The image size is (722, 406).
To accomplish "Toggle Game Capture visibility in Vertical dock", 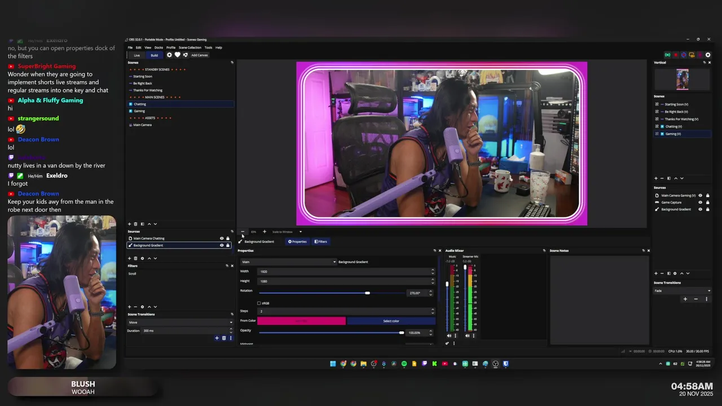I will click(x=701, y=202).
